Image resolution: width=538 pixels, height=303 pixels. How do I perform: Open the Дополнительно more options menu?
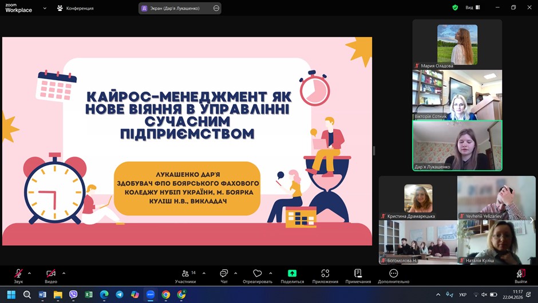tap(393, 274)
